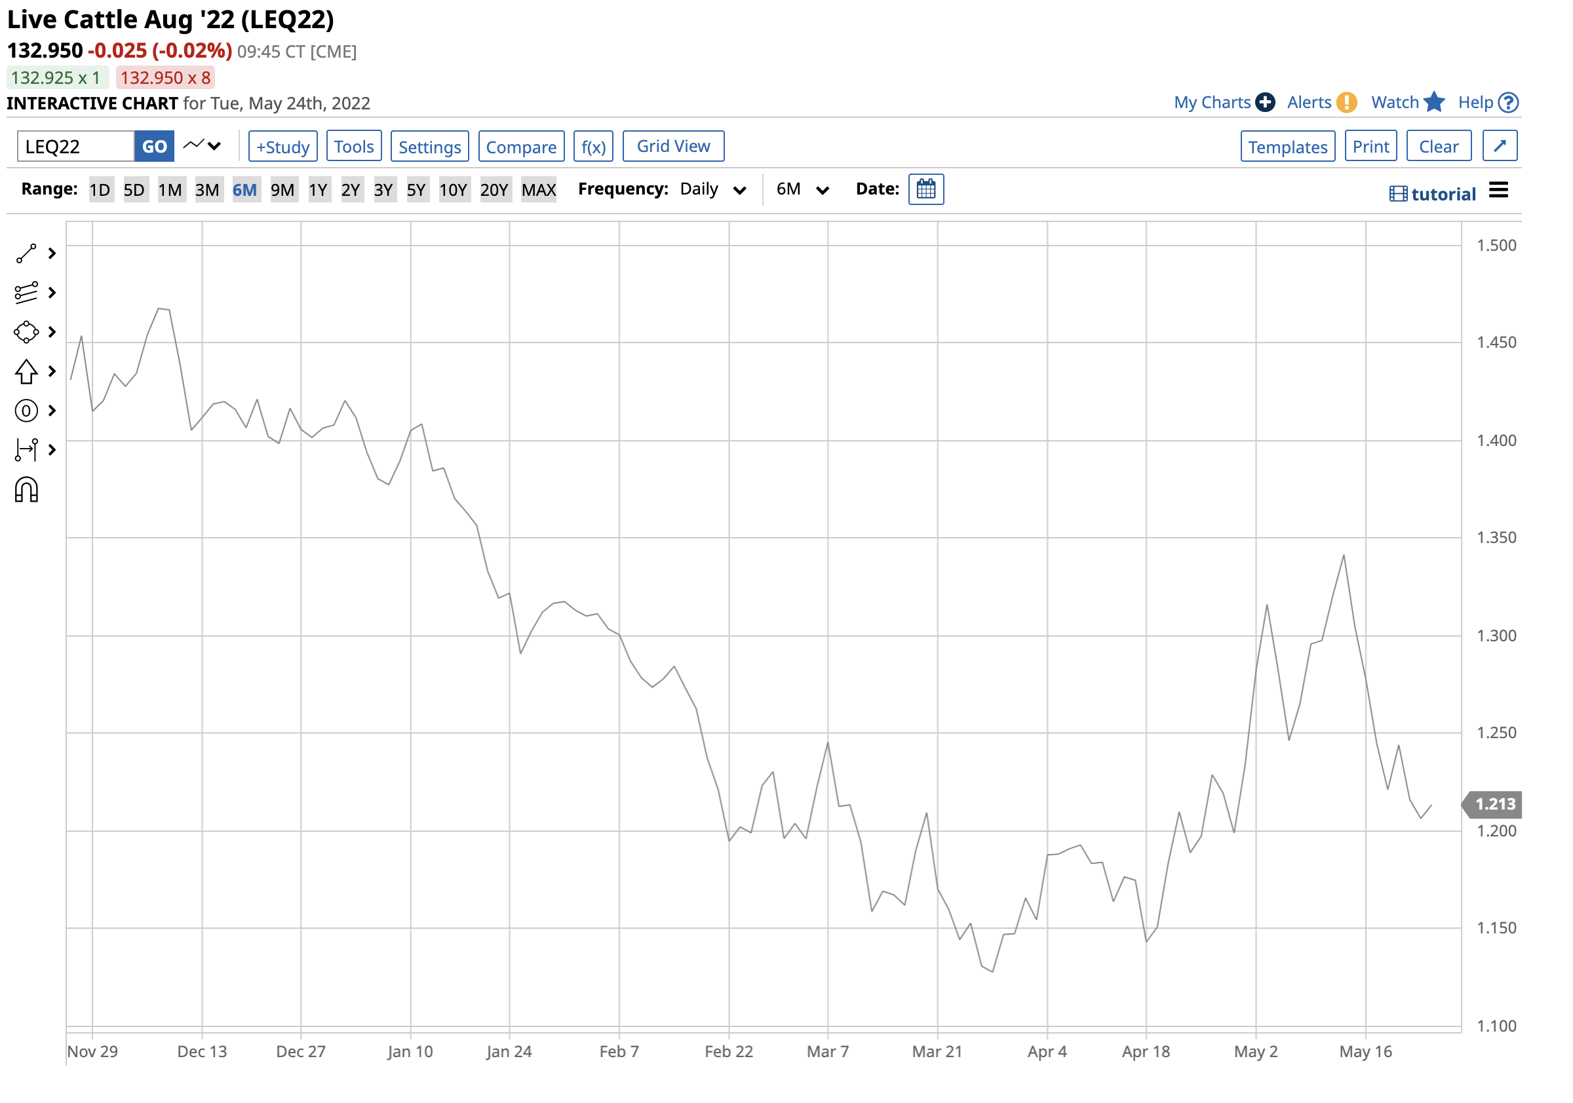Open the Frequency Daily dropdown
The height and width of the screenshot is (1103, 1573).
coord(713,190)
